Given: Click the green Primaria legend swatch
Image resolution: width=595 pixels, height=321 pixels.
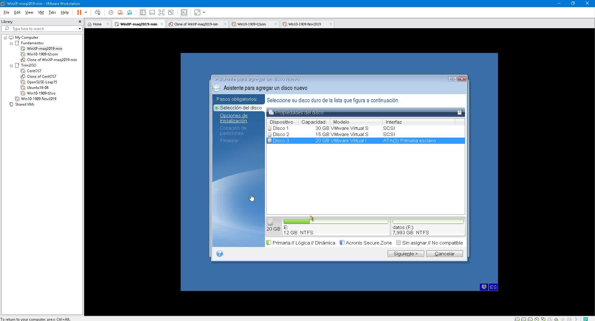Looking at the screenshot, I should tap(269, 243).
